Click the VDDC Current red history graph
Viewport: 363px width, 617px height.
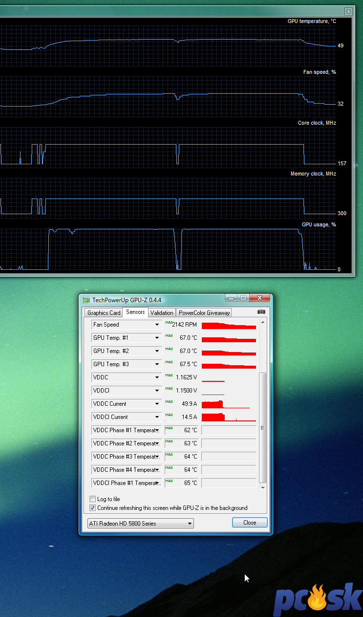pos(229,404)
